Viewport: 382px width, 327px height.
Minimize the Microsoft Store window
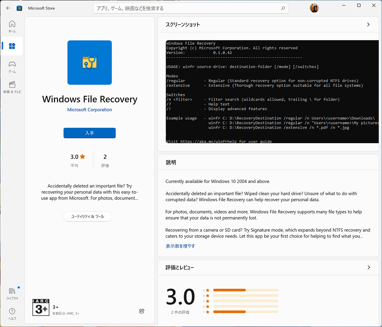(x=344, y=5)
